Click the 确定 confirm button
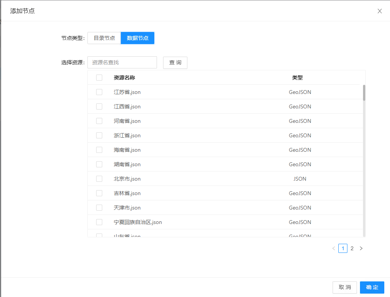 [372, 287]
